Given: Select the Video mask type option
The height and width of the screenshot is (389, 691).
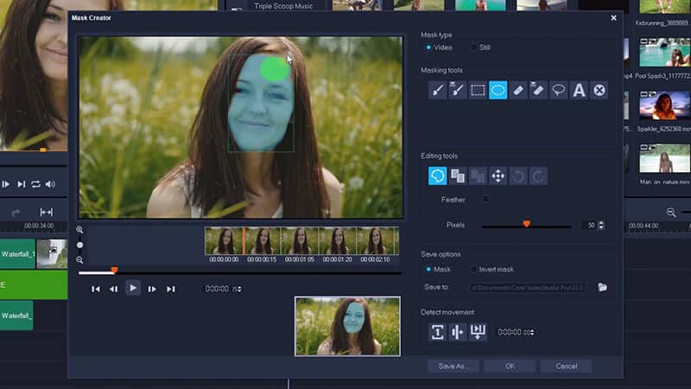Looking at the screenshot, I should (x=429, y=48).
